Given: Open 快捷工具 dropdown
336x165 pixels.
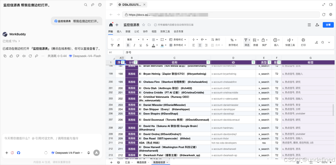Looking at the screenshot, I should coord(290,42).
